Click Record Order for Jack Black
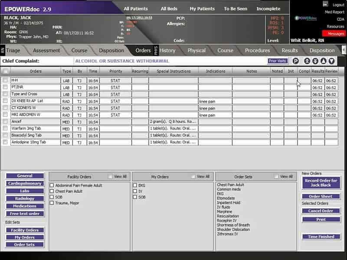 click(321, 183)
